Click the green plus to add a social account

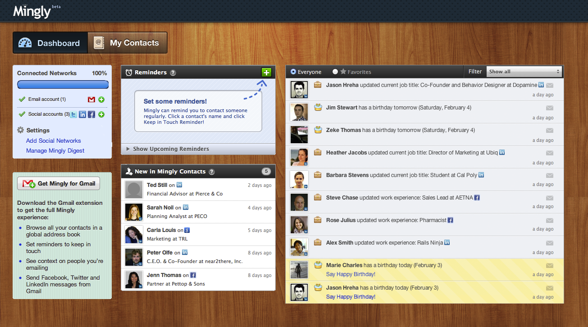[x=101, y=114]
